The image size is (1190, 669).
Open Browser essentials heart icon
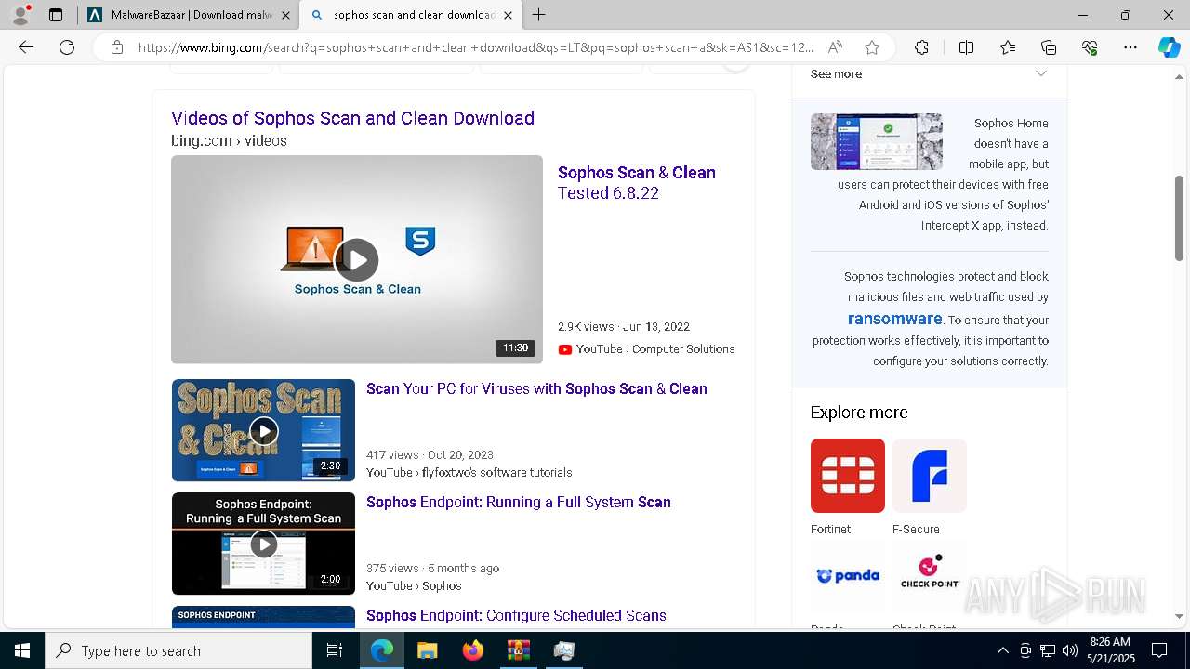point(1090,47)
